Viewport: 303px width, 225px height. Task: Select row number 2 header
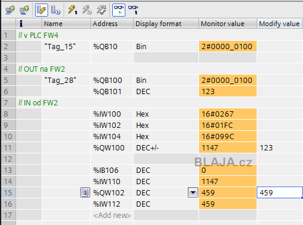pyautogui.click(x=8, y=47)
